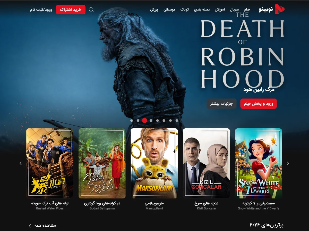Screen dimensions: 309x231
Task: Open the فیلم menu item
Action: click(247, 9)
